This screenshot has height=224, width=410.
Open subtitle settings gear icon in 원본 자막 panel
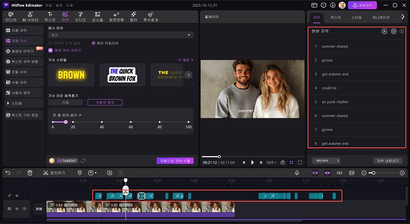(393, 31)
